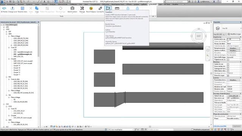Click Modifier button for Options d'affichage

click(233, 51)
